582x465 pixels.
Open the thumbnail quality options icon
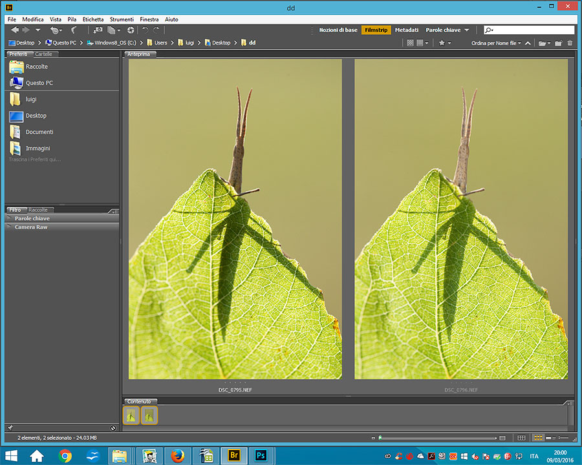click(x=410, y=43)
